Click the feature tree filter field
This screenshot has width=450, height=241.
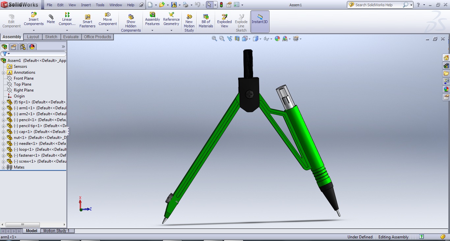coord(33,54)
